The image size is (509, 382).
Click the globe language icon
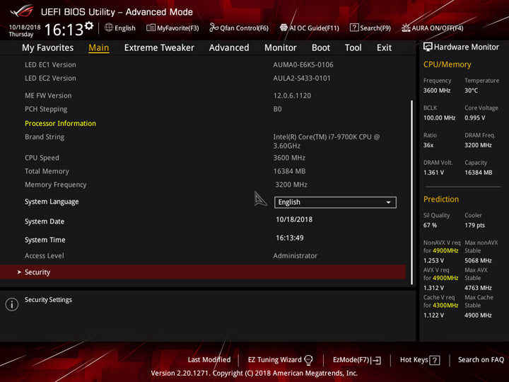(x=109, y=28)
